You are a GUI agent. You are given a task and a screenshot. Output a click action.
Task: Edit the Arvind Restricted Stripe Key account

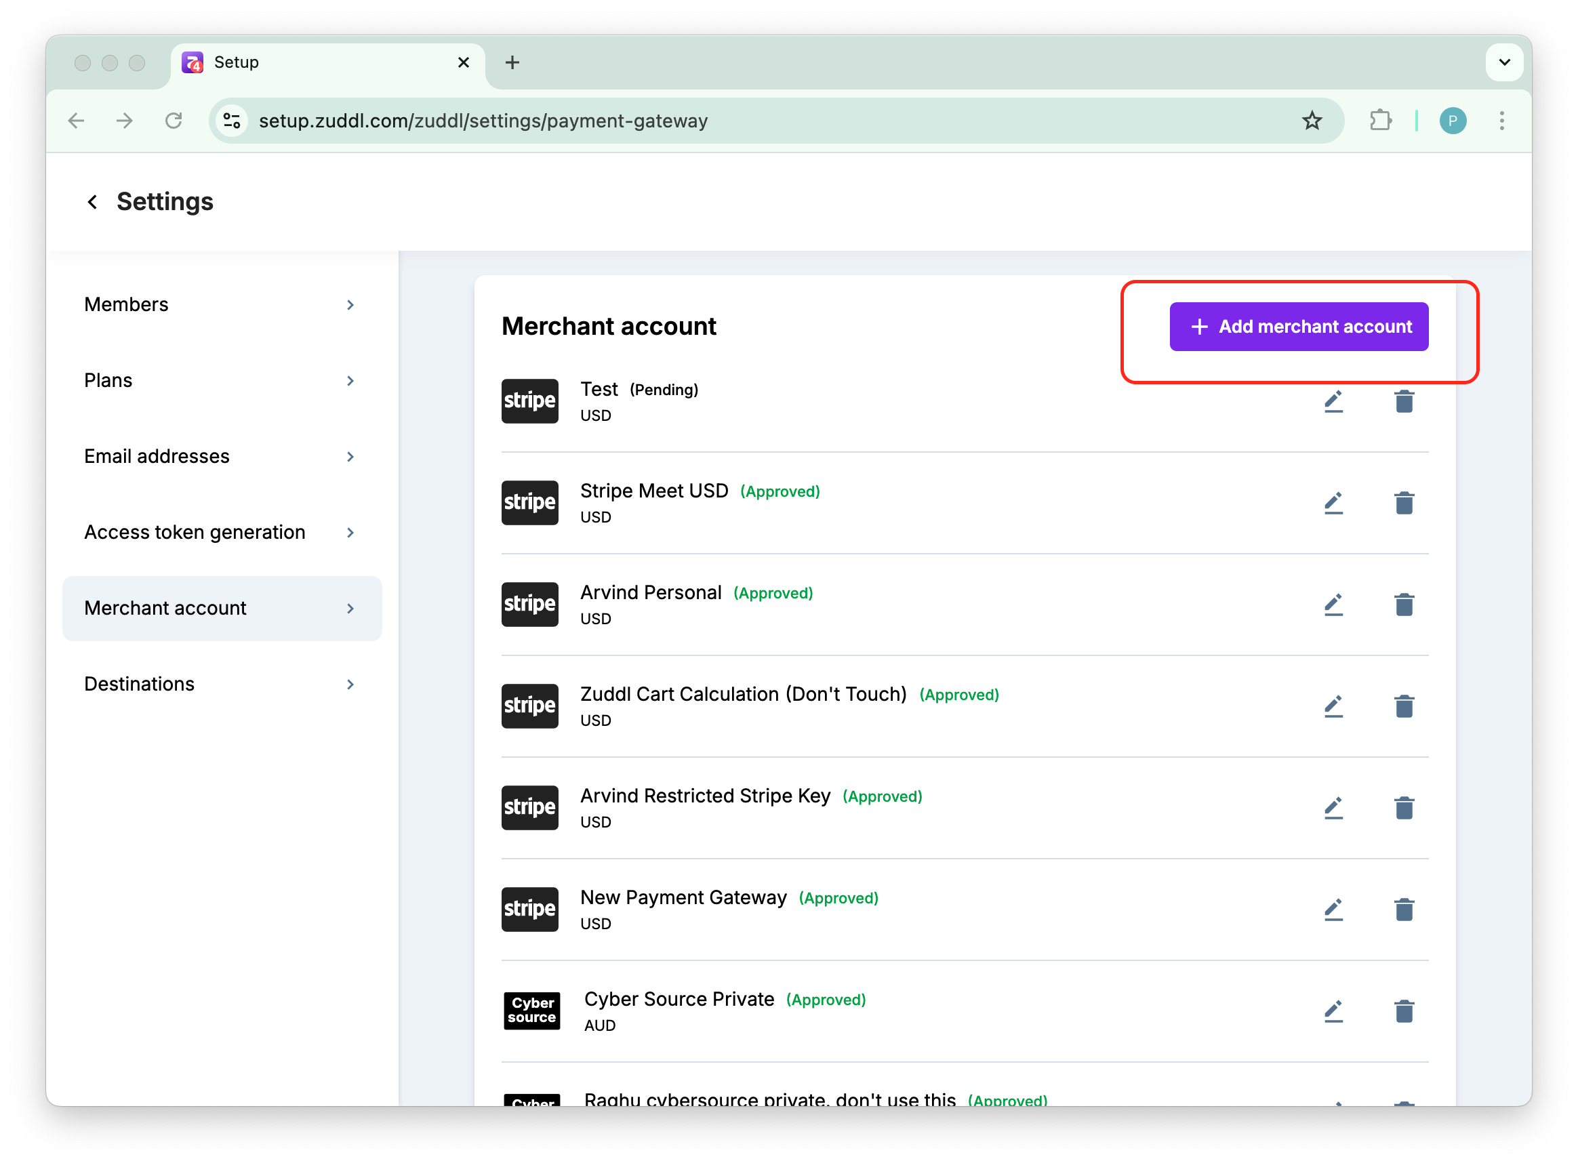coord(1333,807)
